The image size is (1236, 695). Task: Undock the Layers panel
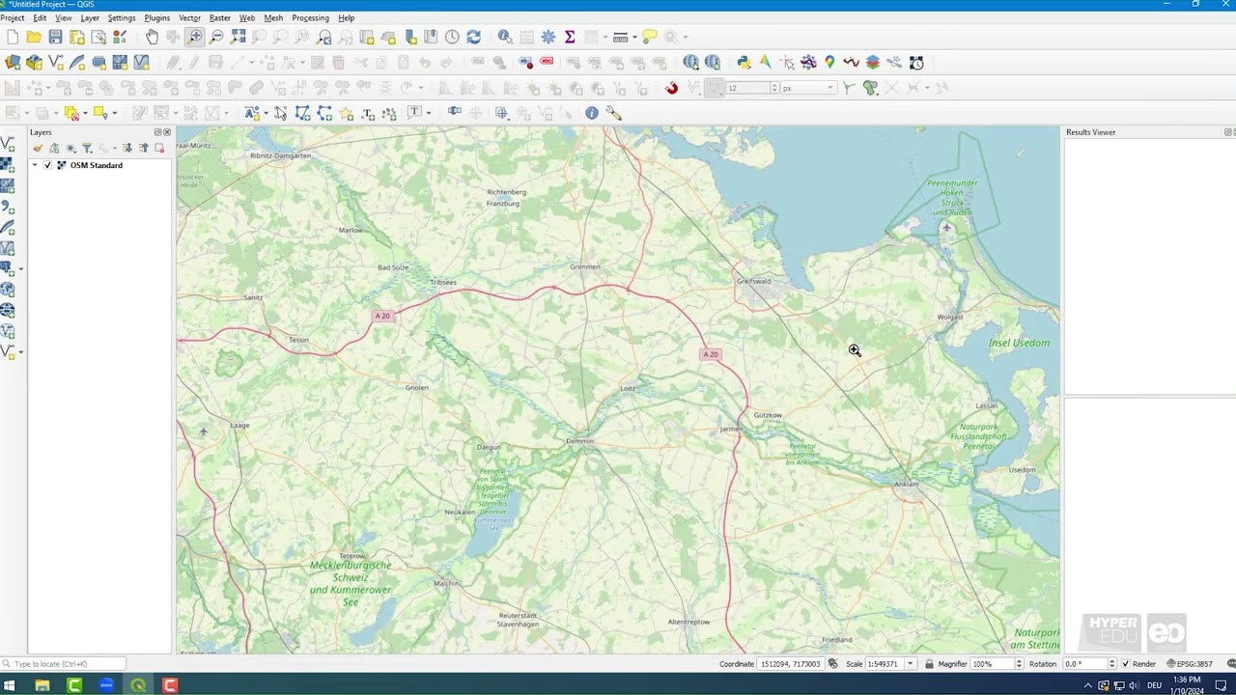[157, 132]
